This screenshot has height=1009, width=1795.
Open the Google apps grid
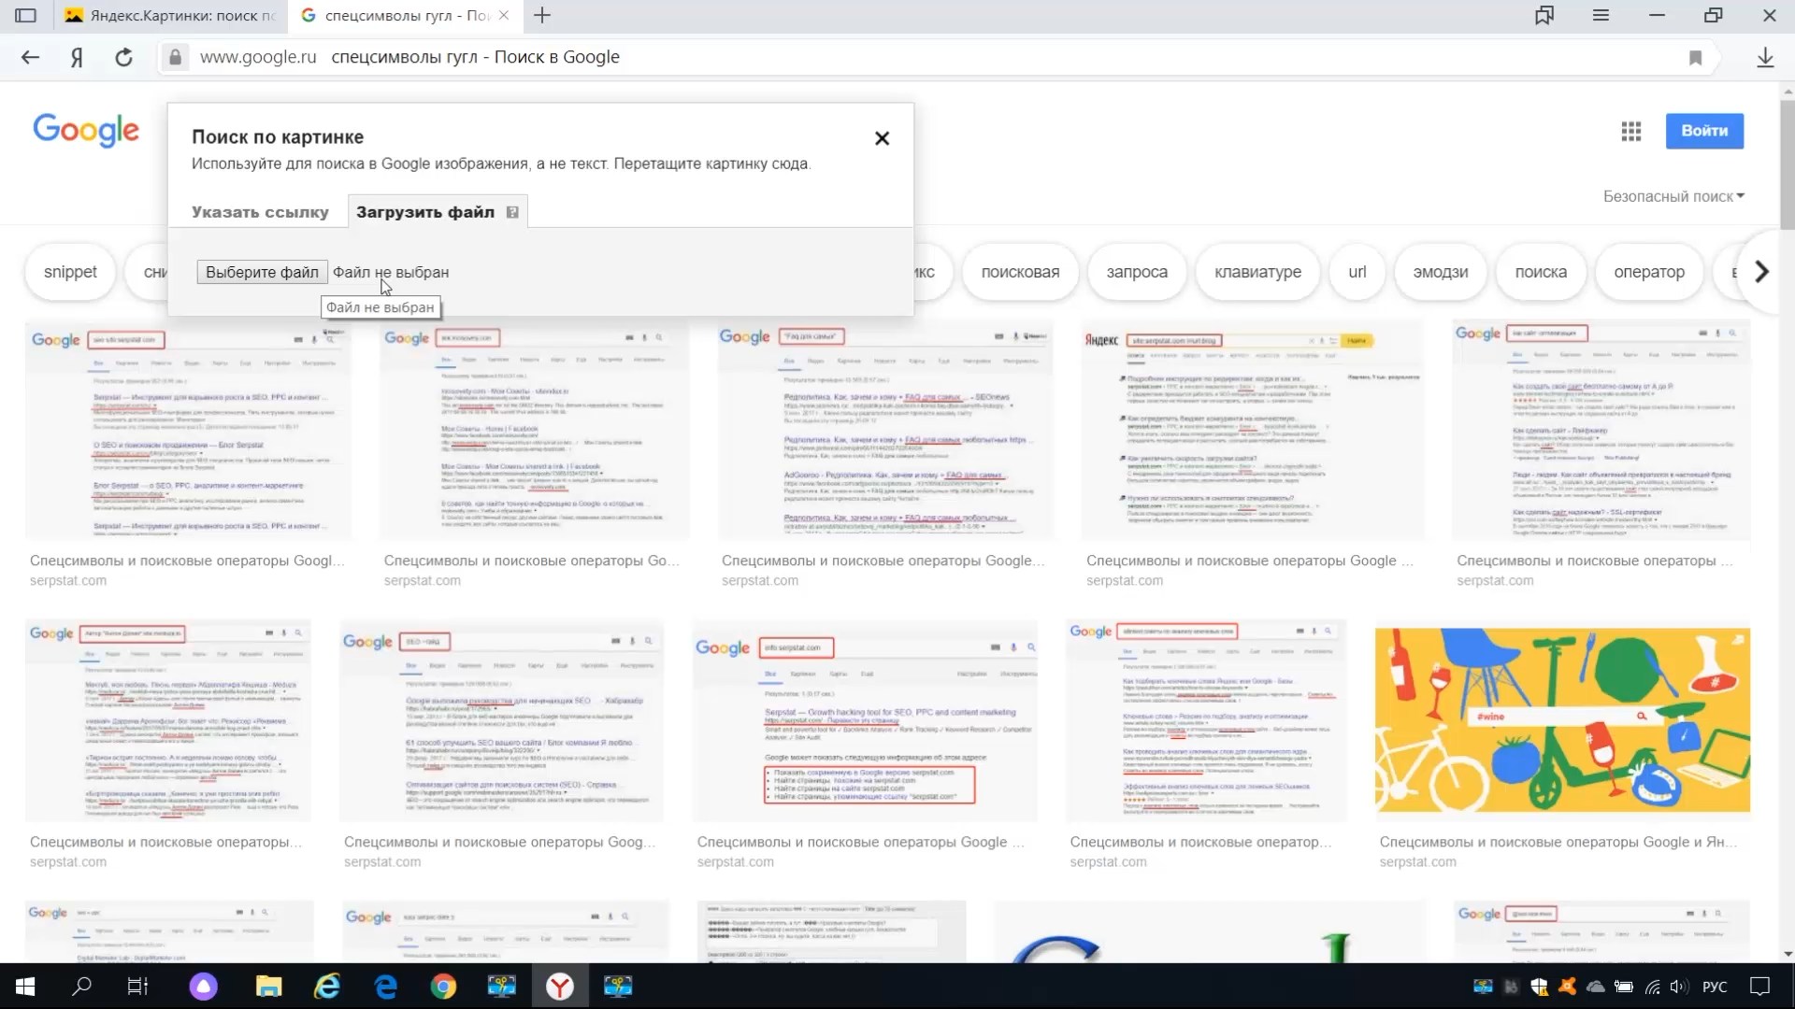pyautogui.click(x=1631, y=132)
